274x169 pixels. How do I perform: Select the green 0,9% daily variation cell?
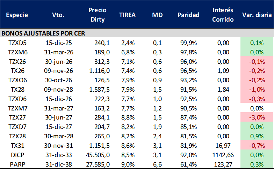tap(257, 134)
